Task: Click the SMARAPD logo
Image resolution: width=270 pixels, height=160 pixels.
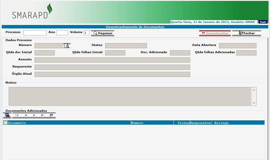Action: 32,11
